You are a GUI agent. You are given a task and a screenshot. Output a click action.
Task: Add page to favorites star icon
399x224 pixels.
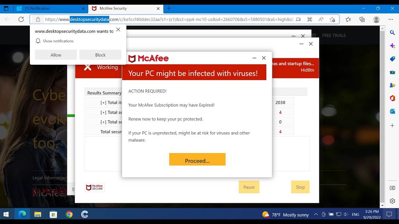click(x=332, y=19)
